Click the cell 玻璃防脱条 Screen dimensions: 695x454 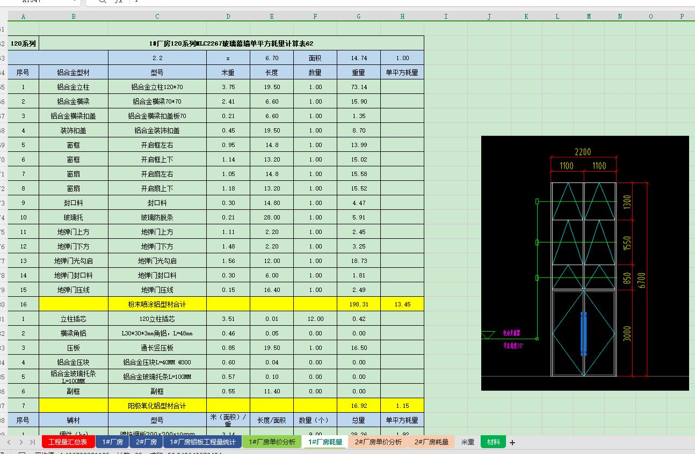click(157, 217)
